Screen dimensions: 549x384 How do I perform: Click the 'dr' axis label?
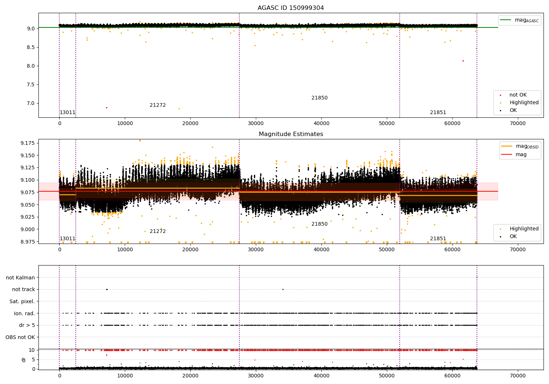[x=24, y=360]
